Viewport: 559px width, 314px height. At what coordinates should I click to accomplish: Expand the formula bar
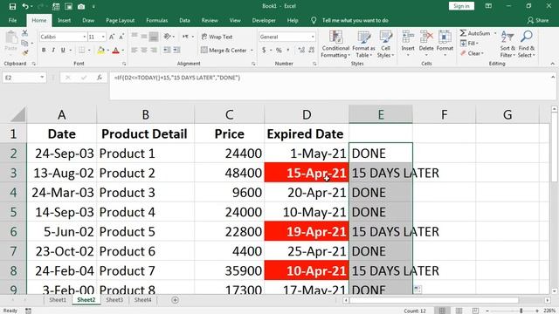pyautogui.click(x=553, y=77)
